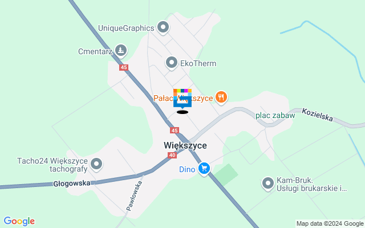Click the green park area near Dino
Viewport: 365px width, 228px height.
click(x=226, y=175)
